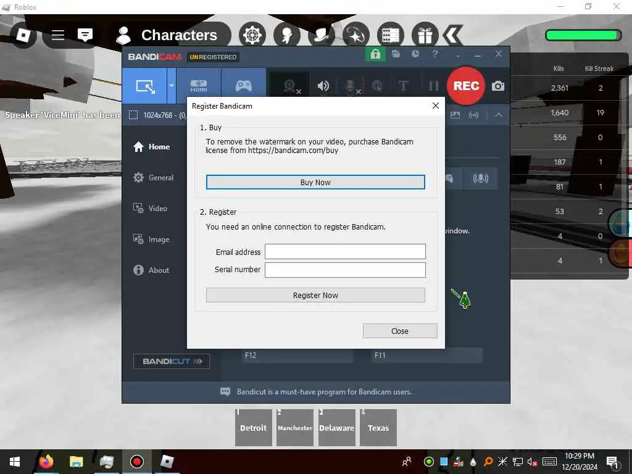Open the General settings tab
632x474 pixels.
point(153,177)
